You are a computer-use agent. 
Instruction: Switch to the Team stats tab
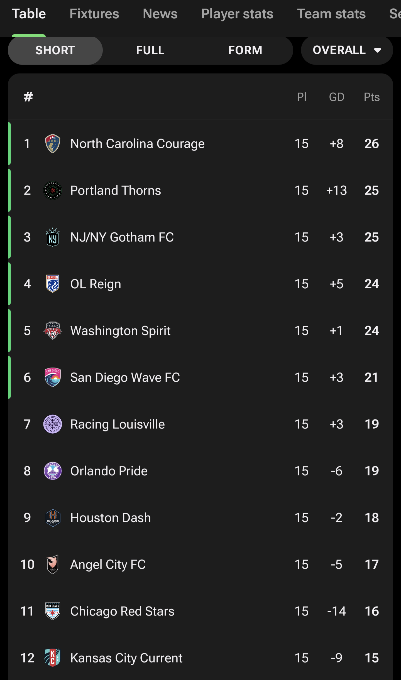[331, 14]
